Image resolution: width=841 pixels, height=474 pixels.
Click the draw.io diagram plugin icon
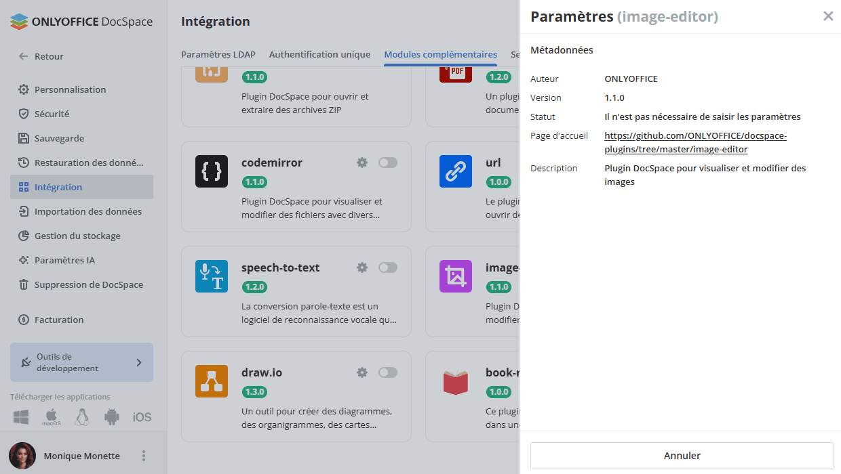212,381
